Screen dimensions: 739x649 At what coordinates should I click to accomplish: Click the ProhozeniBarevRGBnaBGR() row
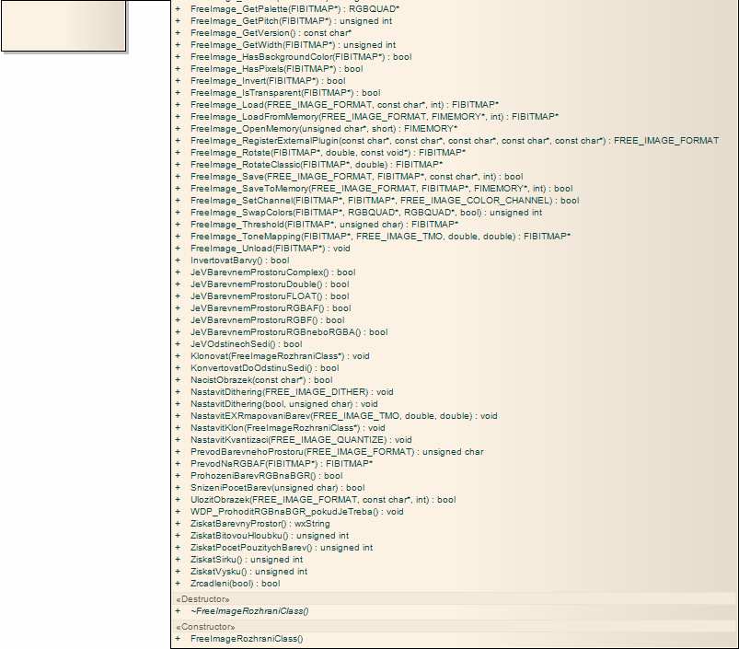pyautogui.click(x=267, y=476)
